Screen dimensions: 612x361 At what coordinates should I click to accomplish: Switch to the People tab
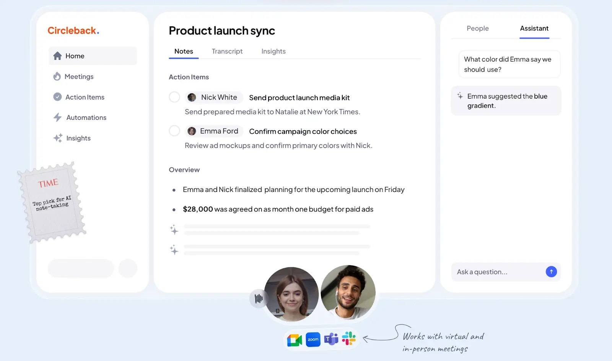[x=478, y=29]
